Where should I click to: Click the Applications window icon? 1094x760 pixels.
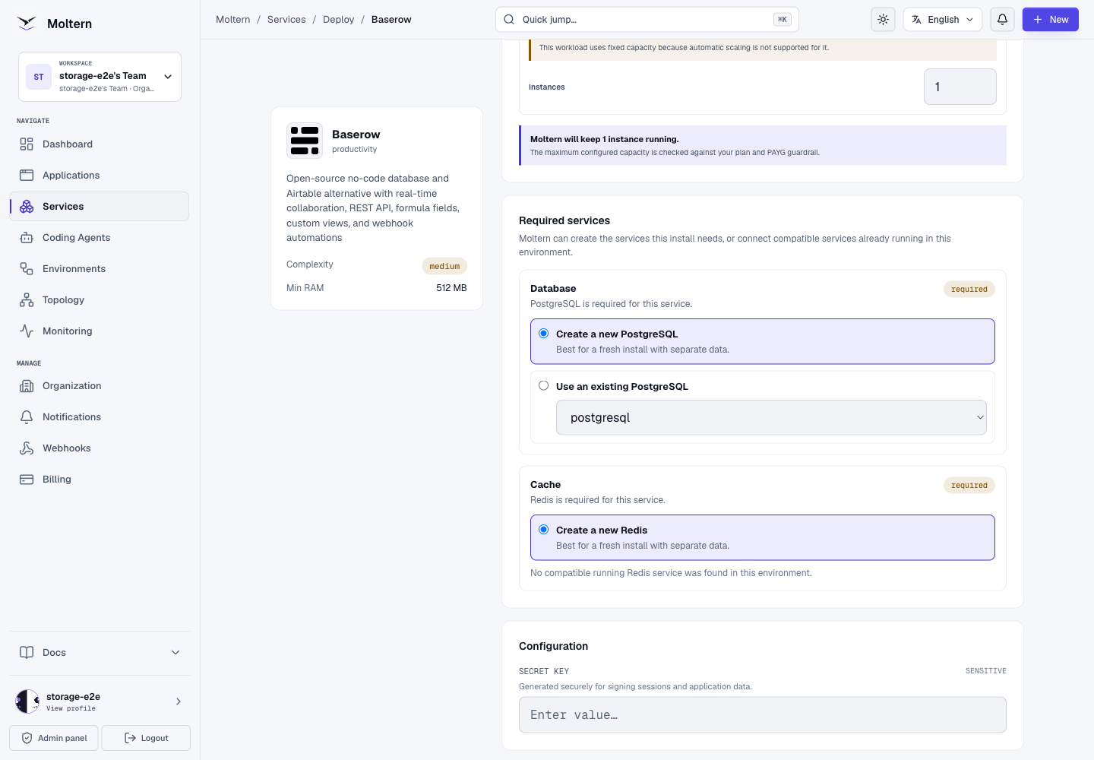pos(27,176)
